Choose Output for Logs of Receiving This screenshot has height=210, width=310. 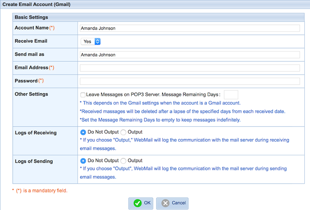coord(123,132)
